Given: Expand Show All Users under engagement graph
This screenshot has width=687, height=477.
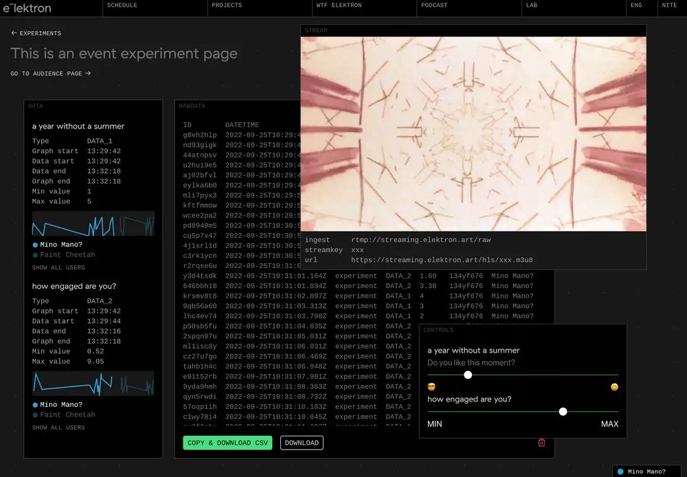Looking at the screenshot, I should 58,428.
